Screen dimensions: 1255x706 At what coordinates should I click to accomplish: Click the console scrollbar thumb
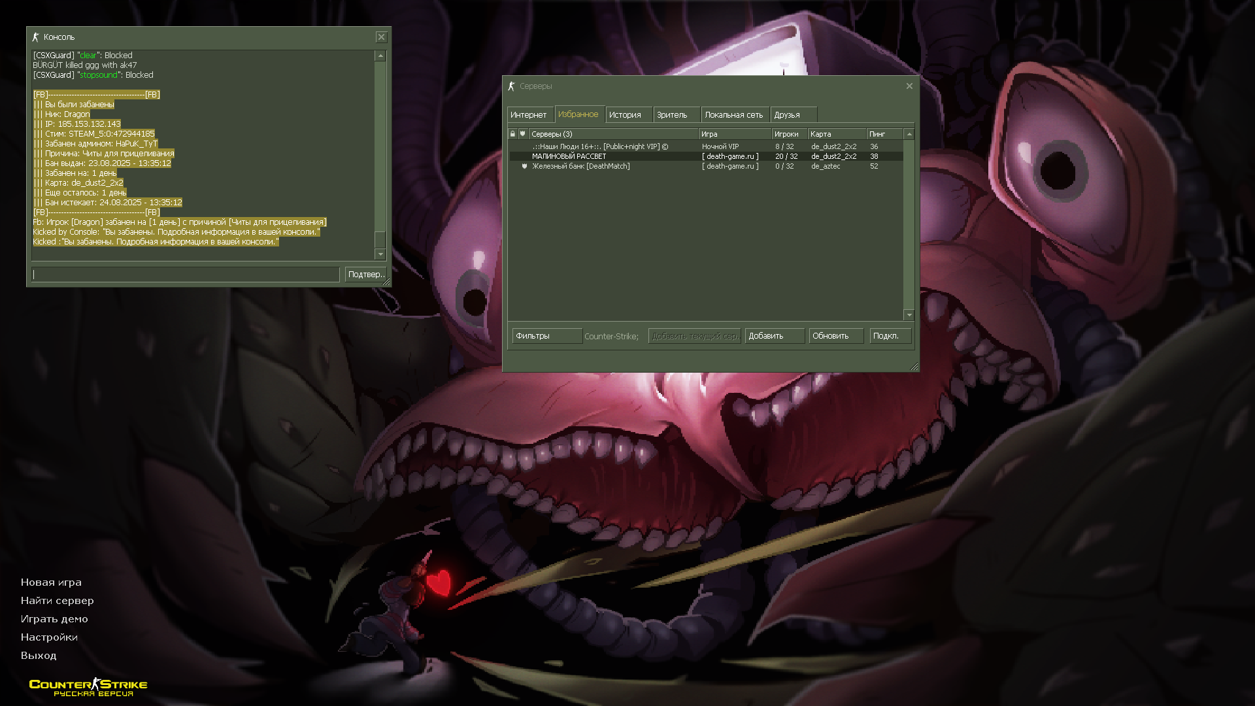point(380,239)
